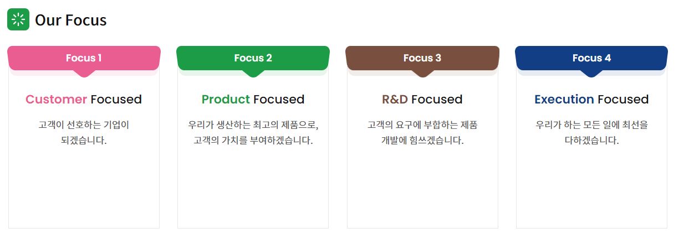Click the Execution Focused title
The image size is (689, 249).
tap(591, 100)
